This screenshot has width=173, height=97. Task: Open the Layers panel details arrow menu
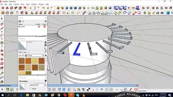46,21
